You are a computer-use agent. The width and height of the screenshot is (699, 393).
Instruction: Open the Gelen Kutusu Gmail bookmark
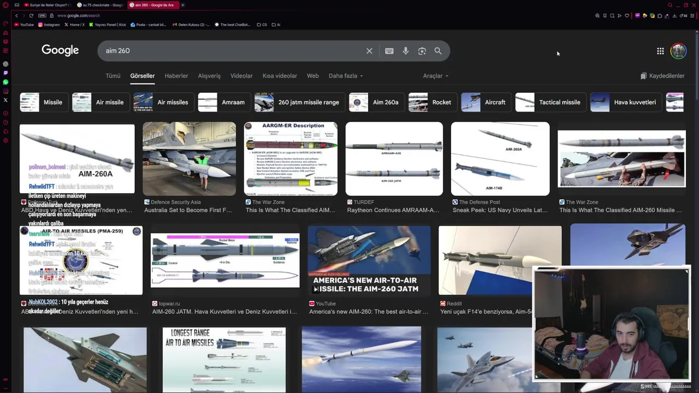point(191,25)
